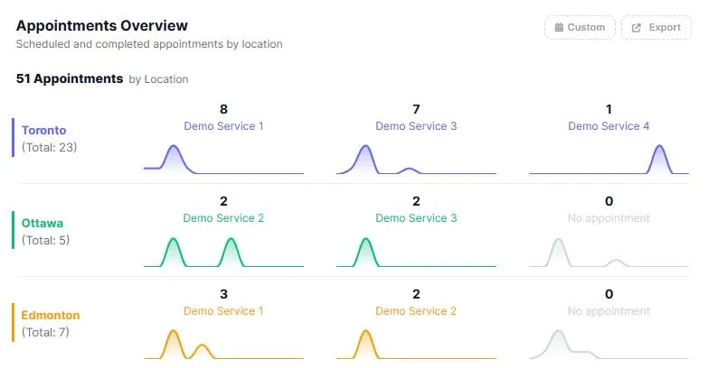Open Edmonton Demo Service 2 link
This screenshot has height=368, width=708.
[x=416, y=311]
